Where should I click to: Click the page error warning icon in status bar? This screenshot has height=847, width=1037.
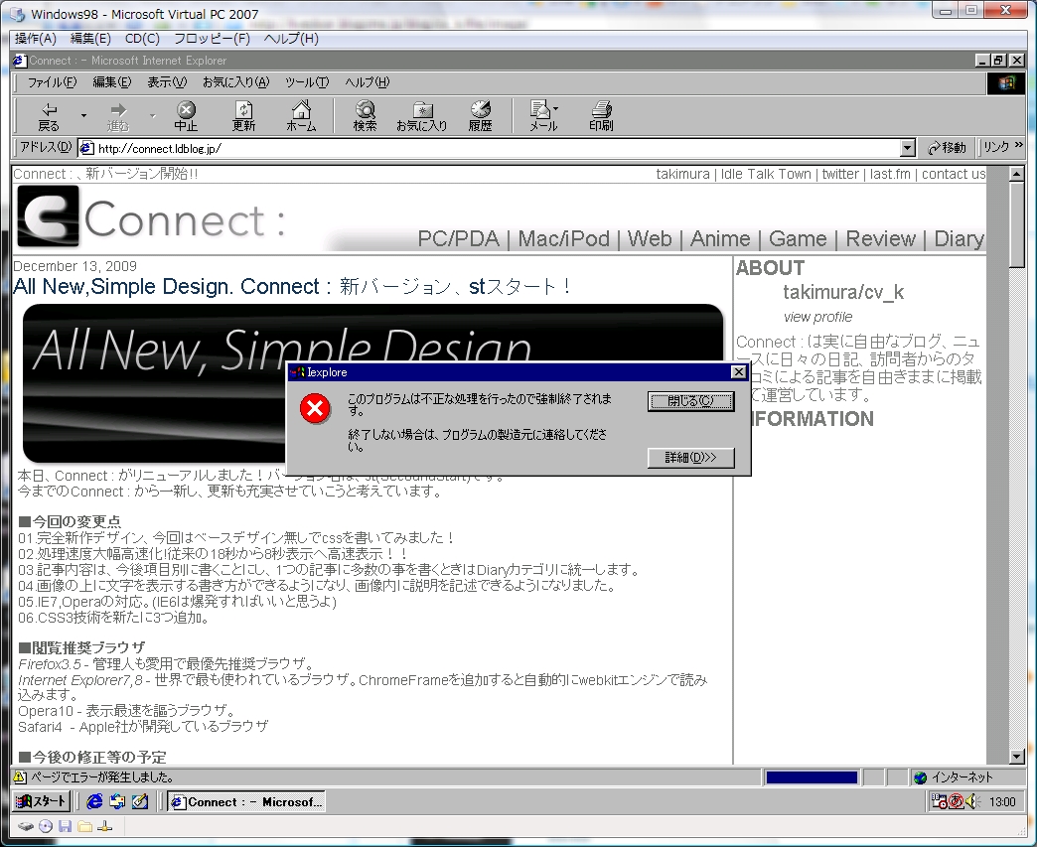click(20, 777)
